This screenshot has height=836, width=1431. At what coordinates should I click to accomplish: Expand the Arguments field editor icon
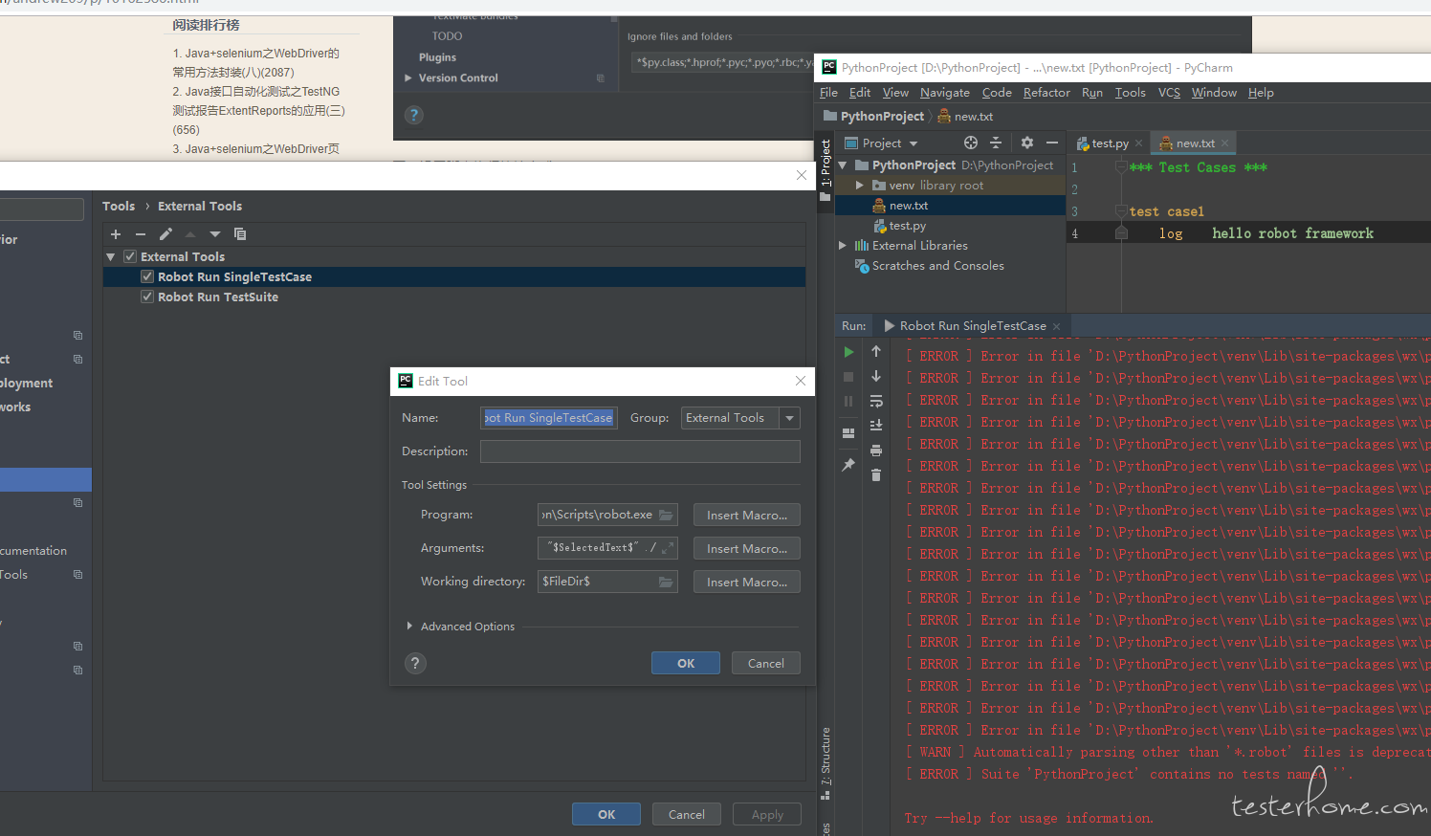(667, 548)
